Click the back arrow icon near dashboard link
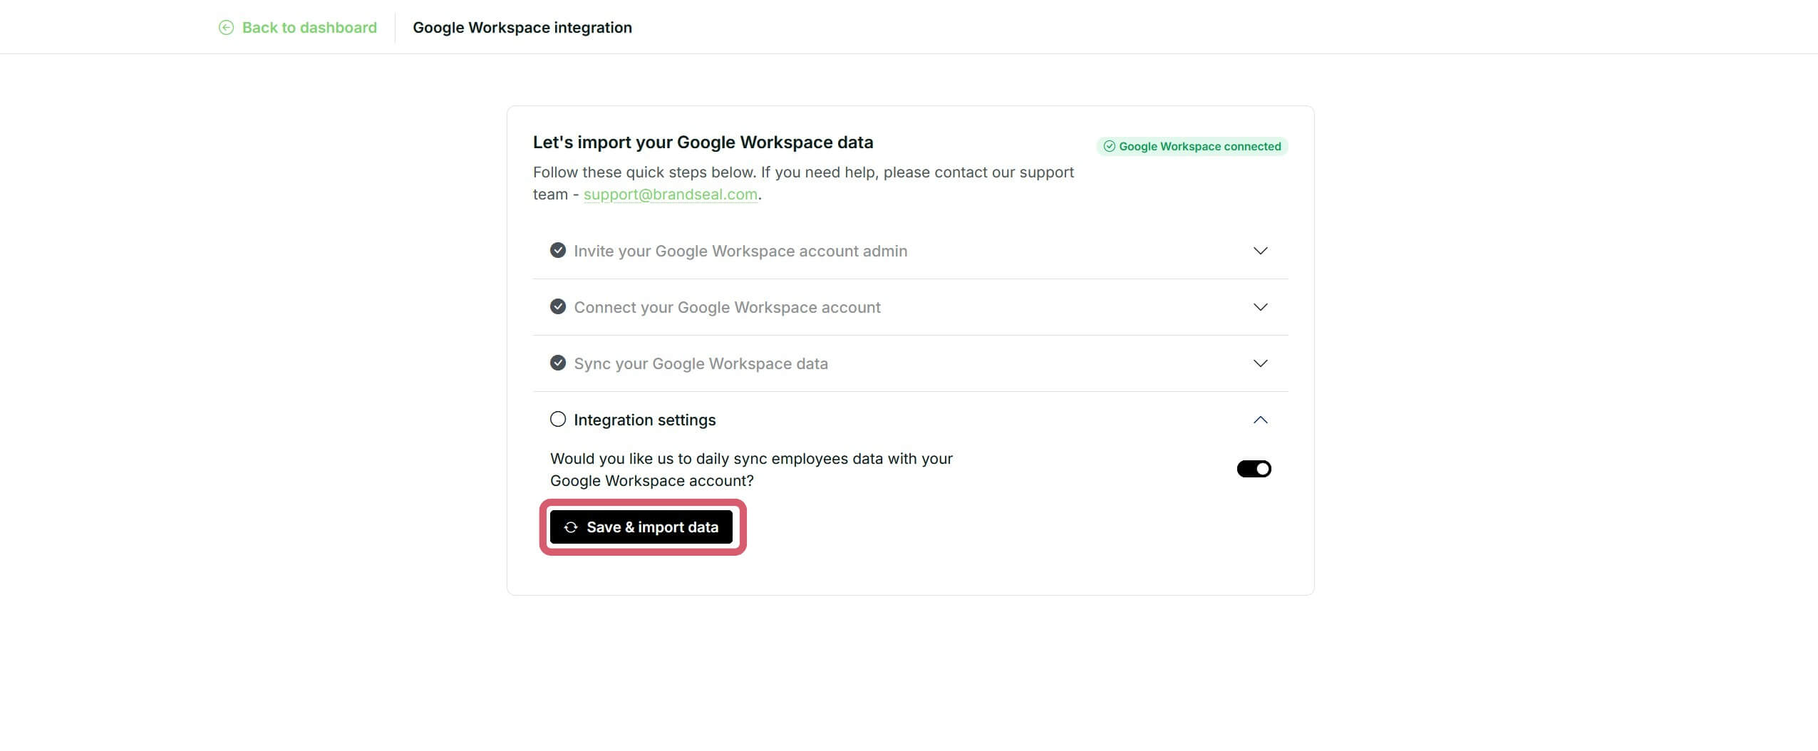This screenshot has height=751, width=1818. click(226, 27)
